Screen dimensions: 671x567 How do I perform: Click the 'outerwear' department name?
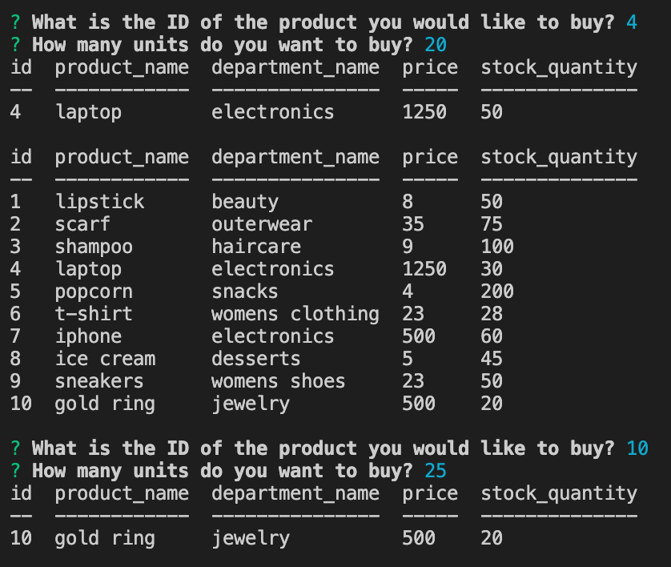[262, 224]
